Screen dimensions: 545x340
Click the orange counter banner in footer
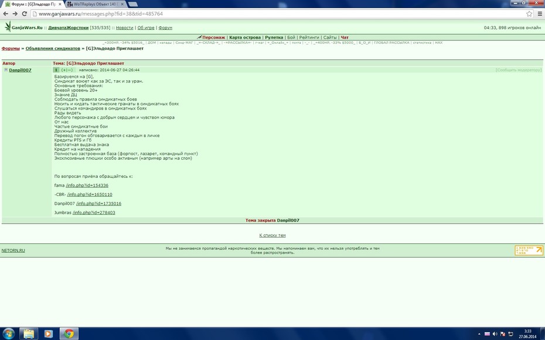coord(529,250)
